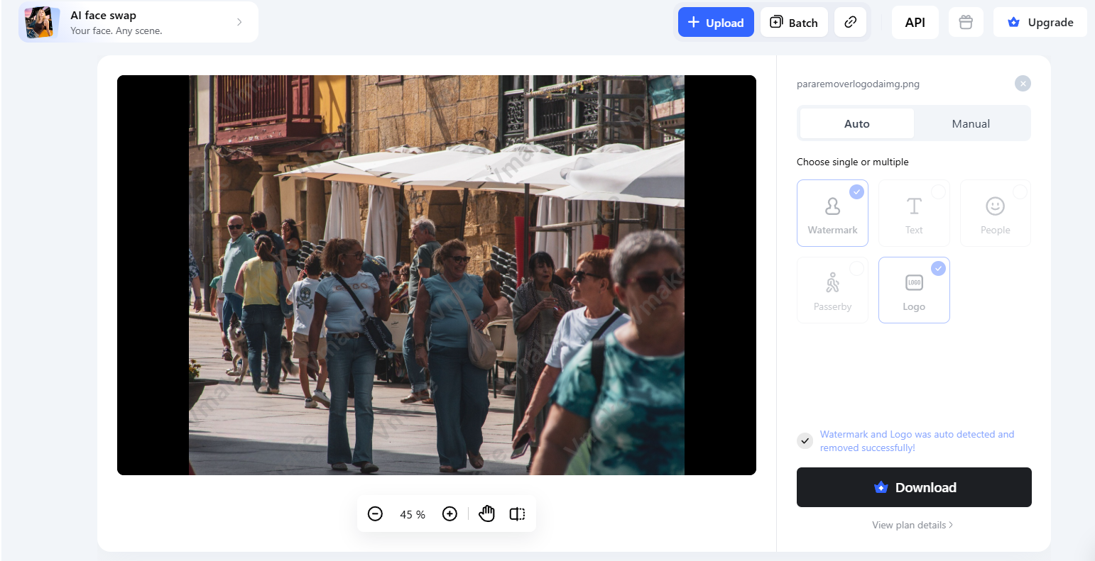
Task: Open Batch processing
Action: pyautogui.click(x=794, y=23)
